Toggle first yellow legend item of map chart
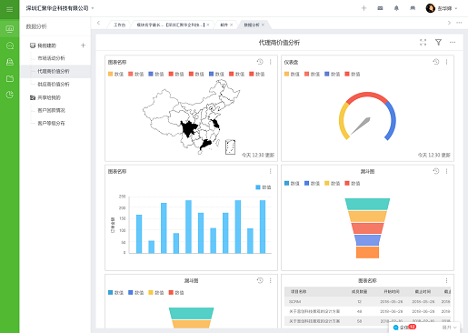Image resolution: width=468 pixels, height=333 pixels. click(115, 74)
